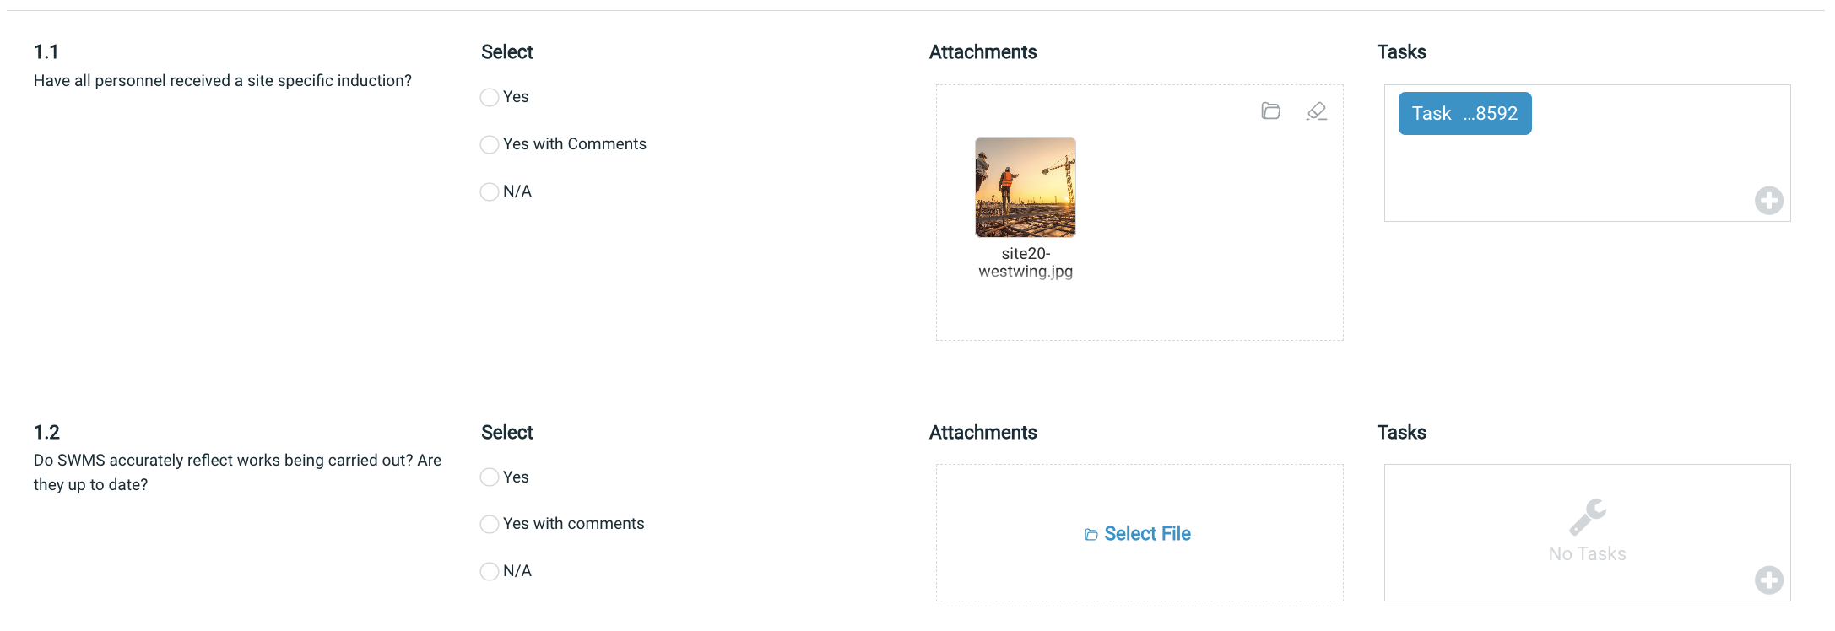Mark question 1.1 as N/A

(489, 191)
